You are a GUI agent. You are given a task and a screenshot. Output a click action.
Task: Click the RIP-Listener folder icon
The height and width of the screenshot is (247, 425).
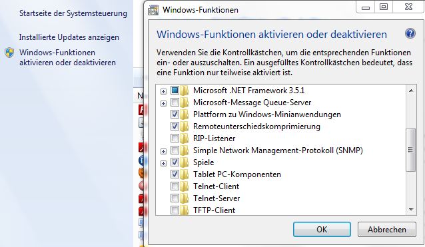point(185,138)
